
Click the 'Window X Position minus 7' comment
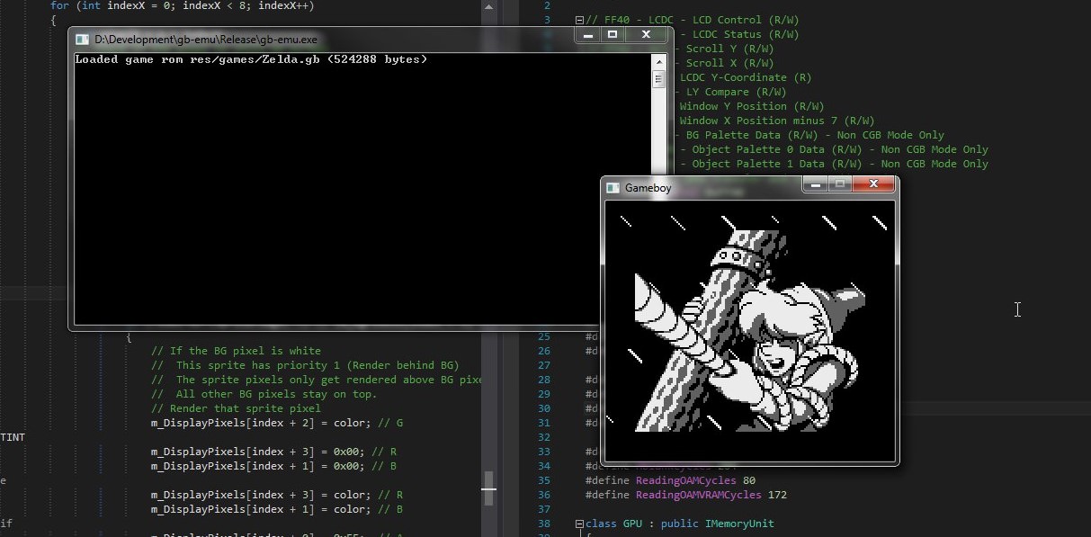[x=777, y=121]
